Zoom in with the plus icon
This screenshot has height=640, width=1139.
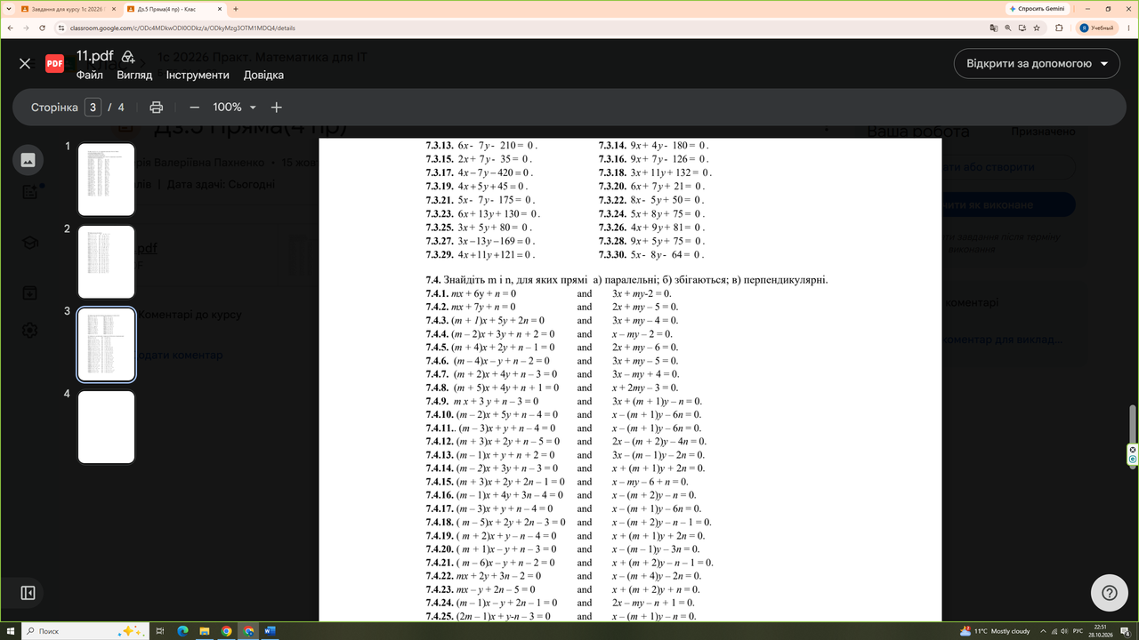(277, 108)
